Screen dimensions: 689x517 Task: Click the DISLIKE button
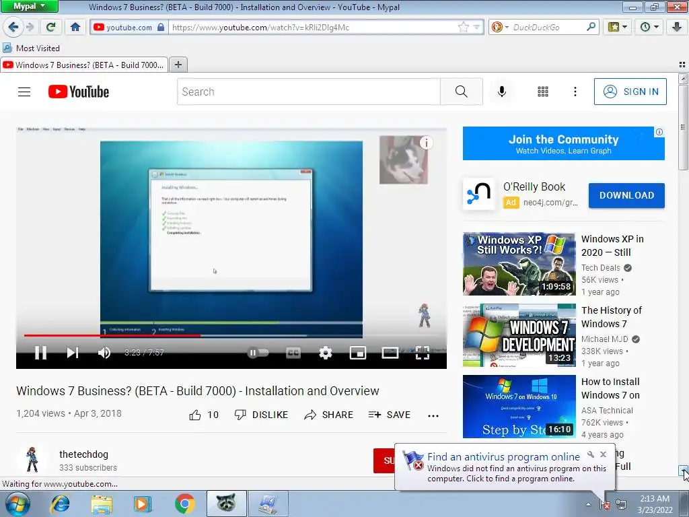click(261, 415)
